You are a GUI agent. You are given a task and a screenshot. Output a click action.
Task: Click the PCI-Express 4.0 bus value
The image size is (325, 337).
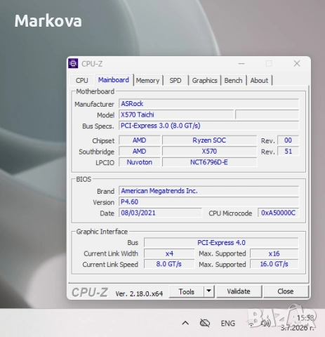[221, 243]
